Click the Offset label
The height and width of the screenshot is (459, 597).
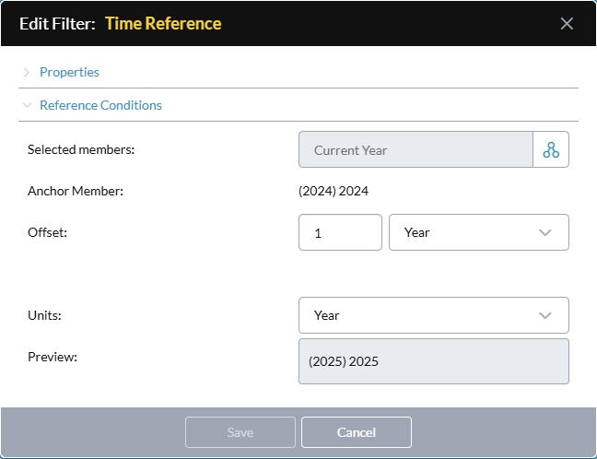[47, 232]
